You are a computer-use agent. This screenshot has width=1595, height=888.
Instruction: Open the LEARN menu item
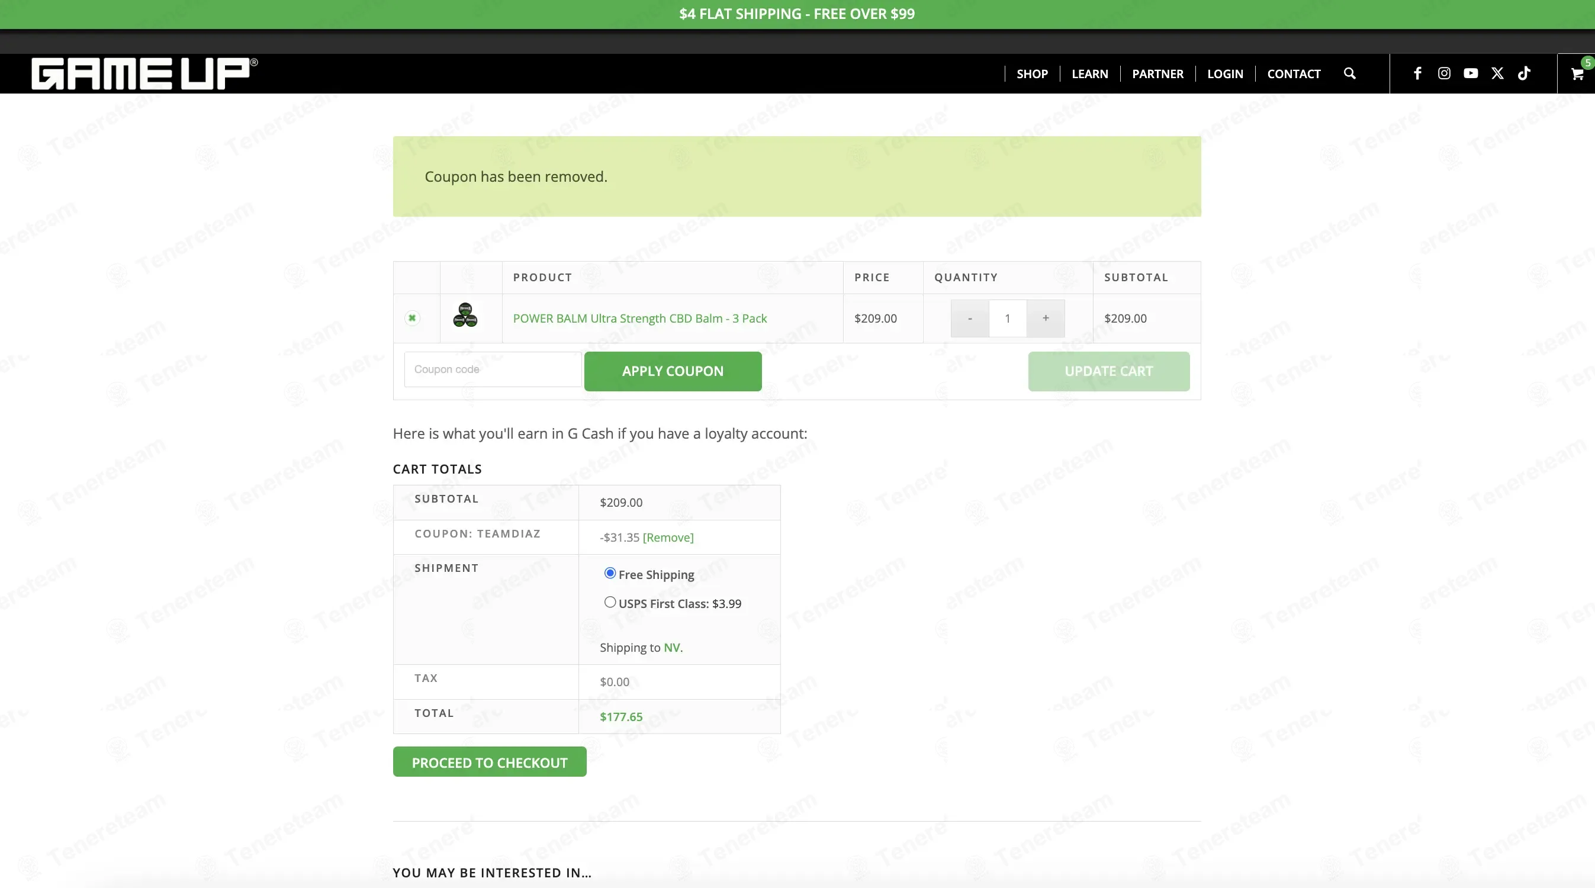[x=1090, y=75]
